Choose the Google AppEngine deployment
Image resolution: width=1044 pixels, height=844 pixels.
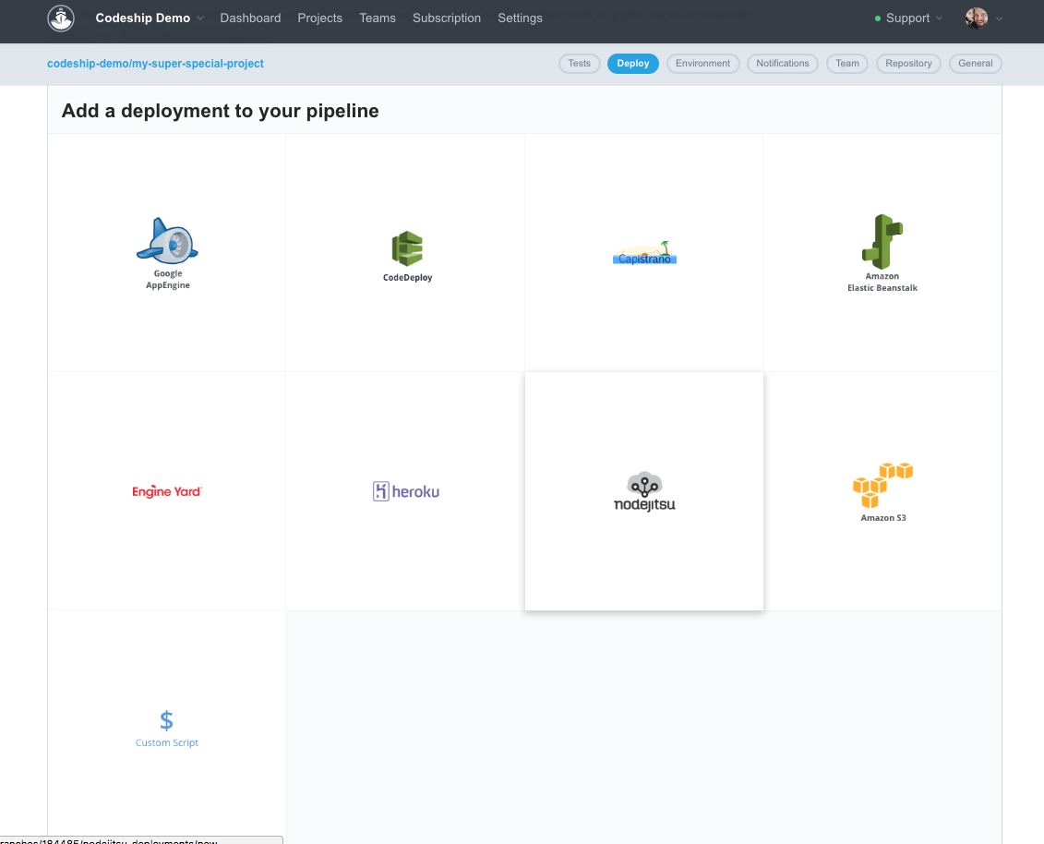[167, 252]
